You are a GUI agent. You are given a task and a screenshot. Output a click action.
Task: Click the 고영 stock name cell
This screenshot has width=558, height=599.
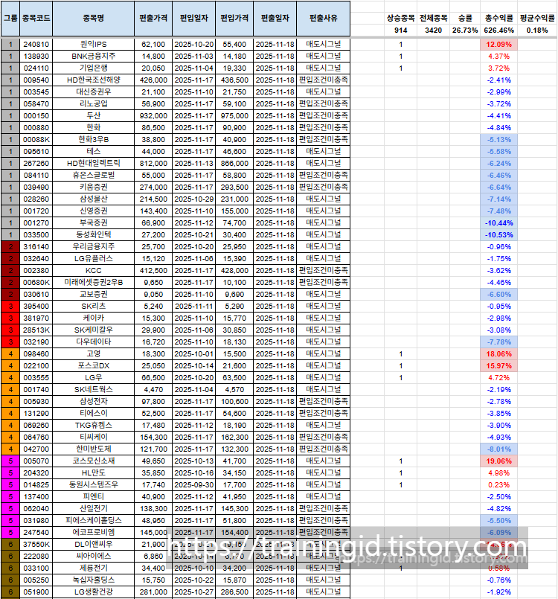point(94,353)
